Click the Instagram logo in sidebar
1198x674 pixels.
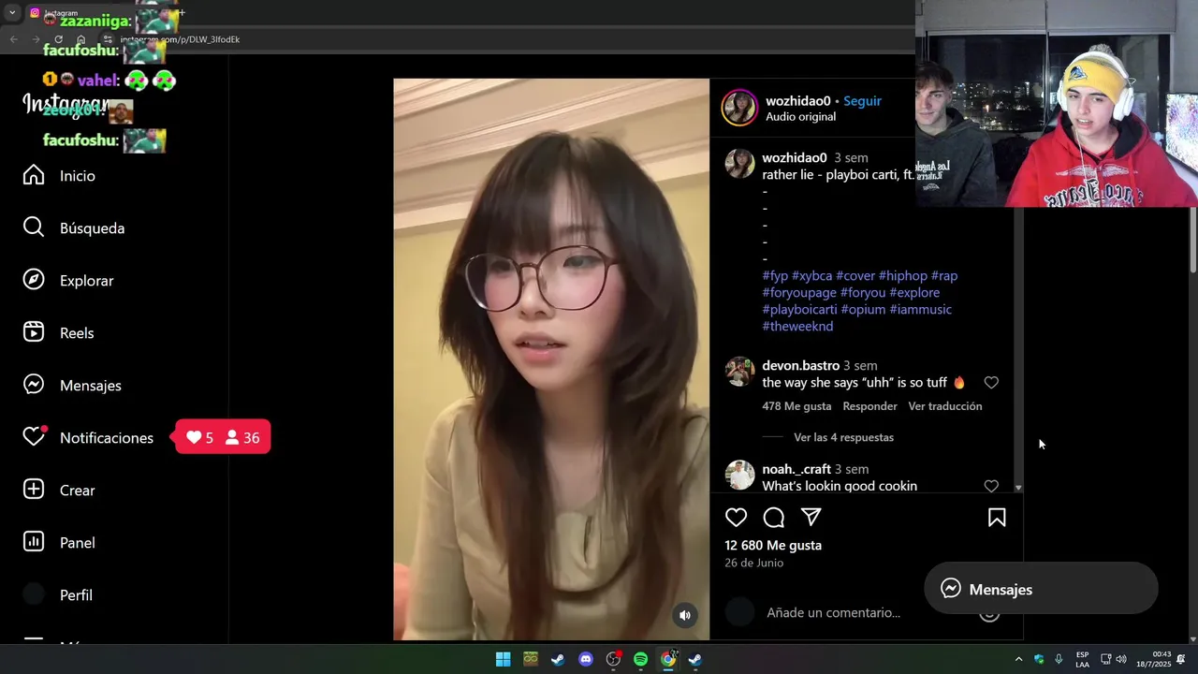click(67, 105)
